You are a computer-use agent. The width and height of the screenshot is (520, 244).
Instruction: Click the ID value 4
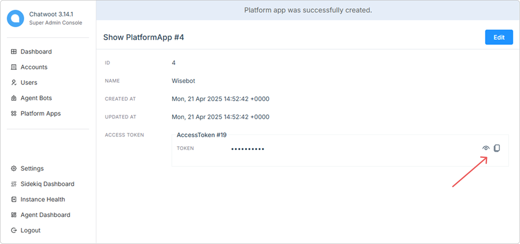click(174, 63)
